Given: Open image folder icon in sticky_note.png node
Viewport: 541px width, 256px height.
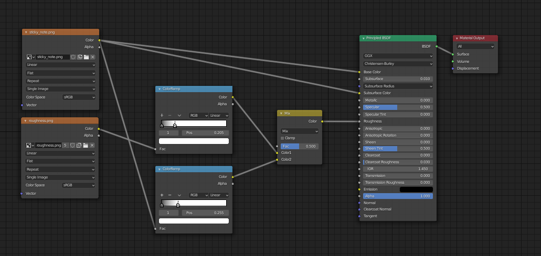Looking at the screenshot, I should (x=86, y=57).
